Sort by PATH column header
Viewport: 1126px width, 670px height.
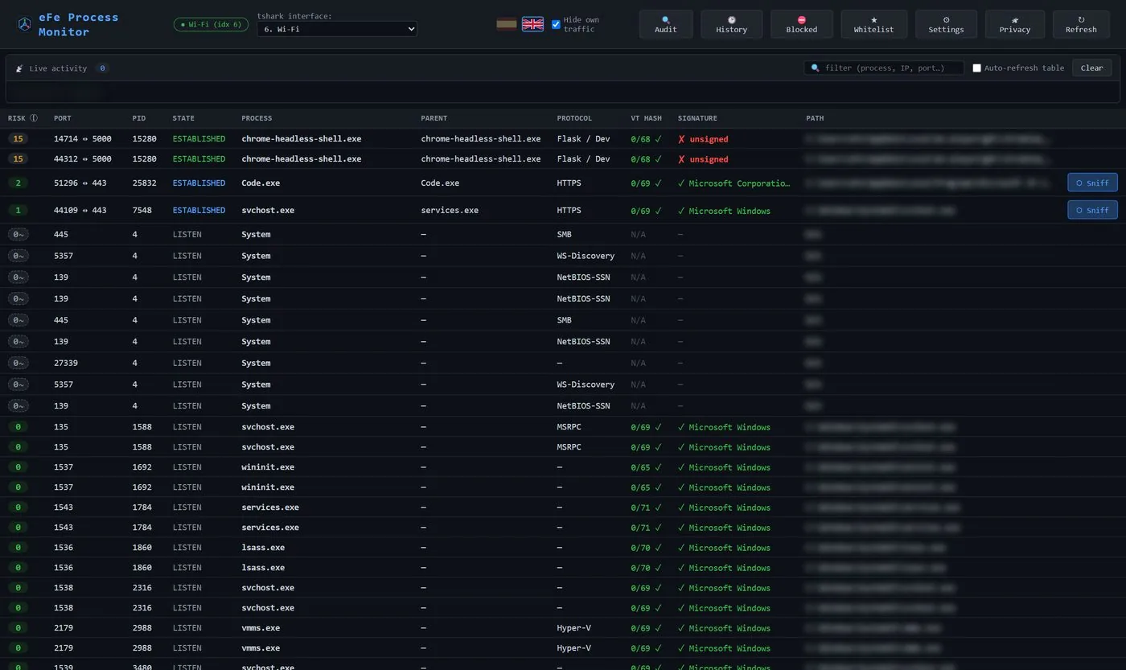815,118
